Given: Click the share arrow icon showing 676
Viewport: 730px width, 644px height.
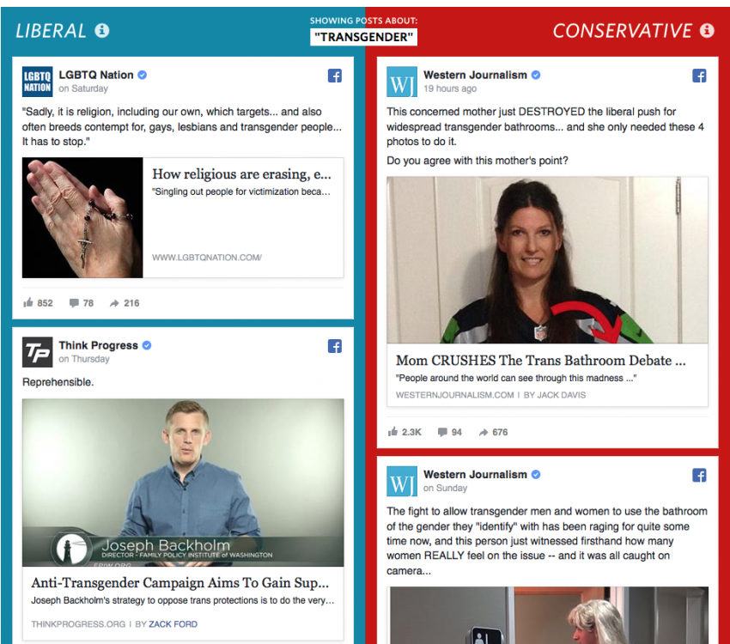Looking at the screenshot, I should [484, 432].
